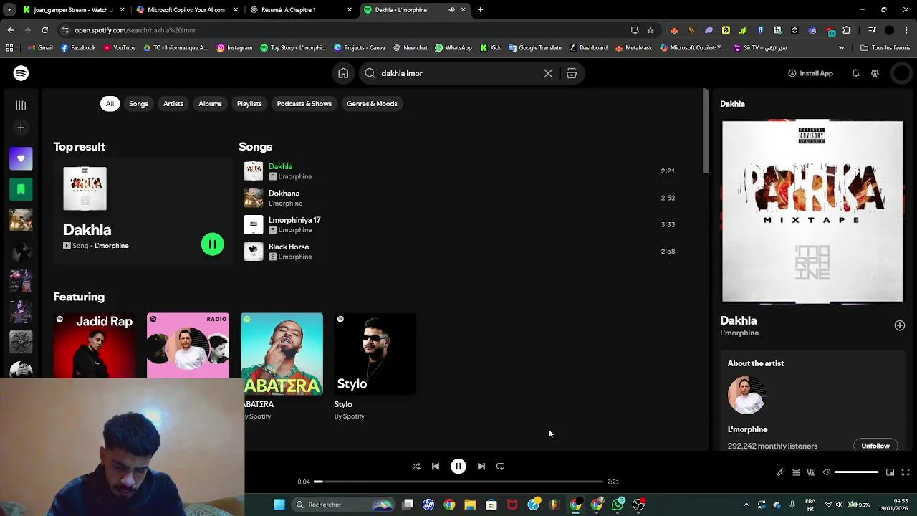Open the notifications bell
This screenshot has height=516, width=917.
(x=855, y=73)
